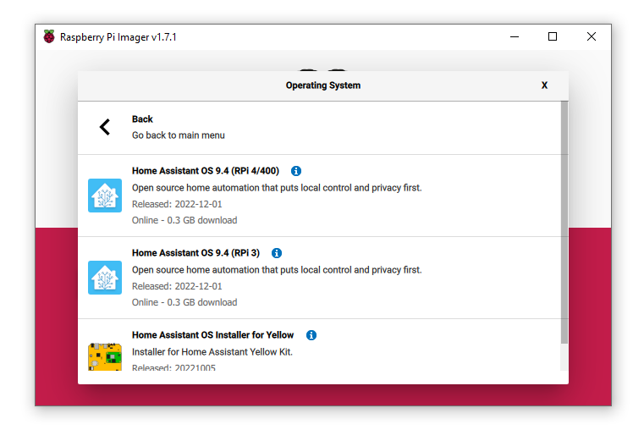The image size is (644, 430).
Task: Click the 'Raspberry Pi Imager v1.7.1' window title
Action: pyautogui.click(x=118, y=37)
